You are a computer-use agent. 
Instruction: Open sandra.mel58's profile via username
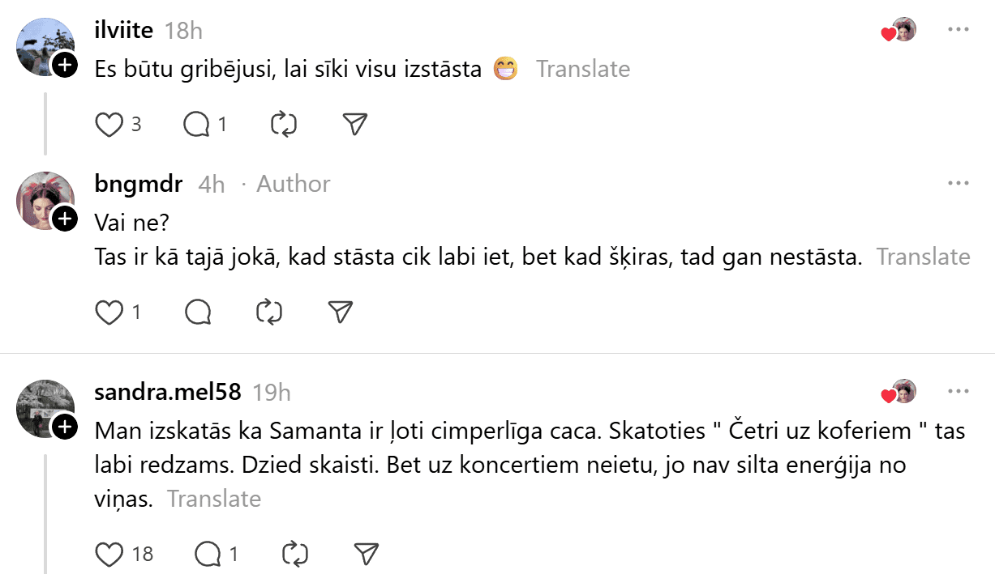(x=168, y=392)
